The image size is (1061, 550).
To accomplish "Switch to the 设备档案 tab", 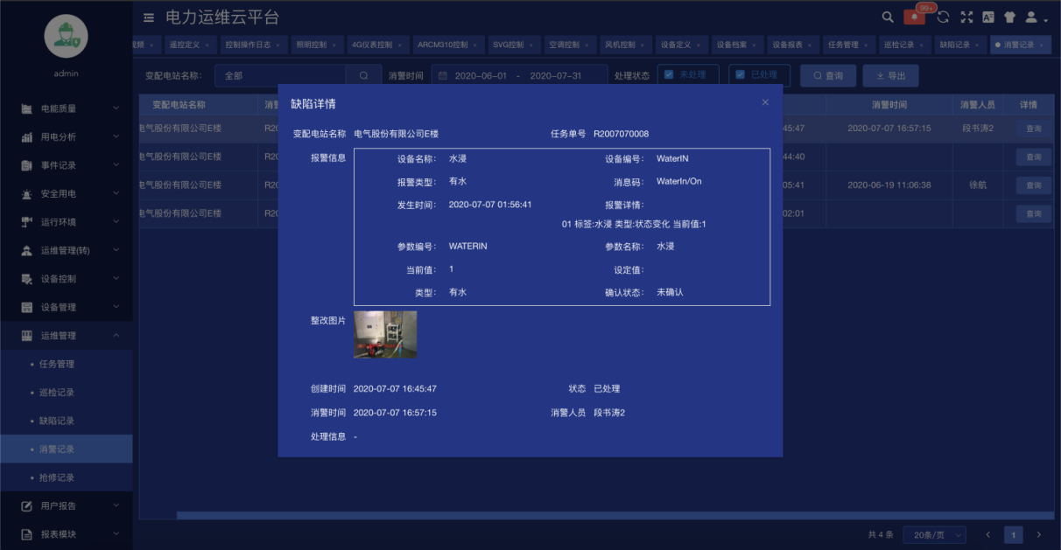I will tap(735, 45).
